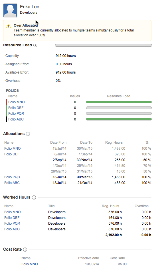The width and height of the screenshot is (156, 267).
Task: Open the Cost Rate info icon
Action: tap(25, 250)
